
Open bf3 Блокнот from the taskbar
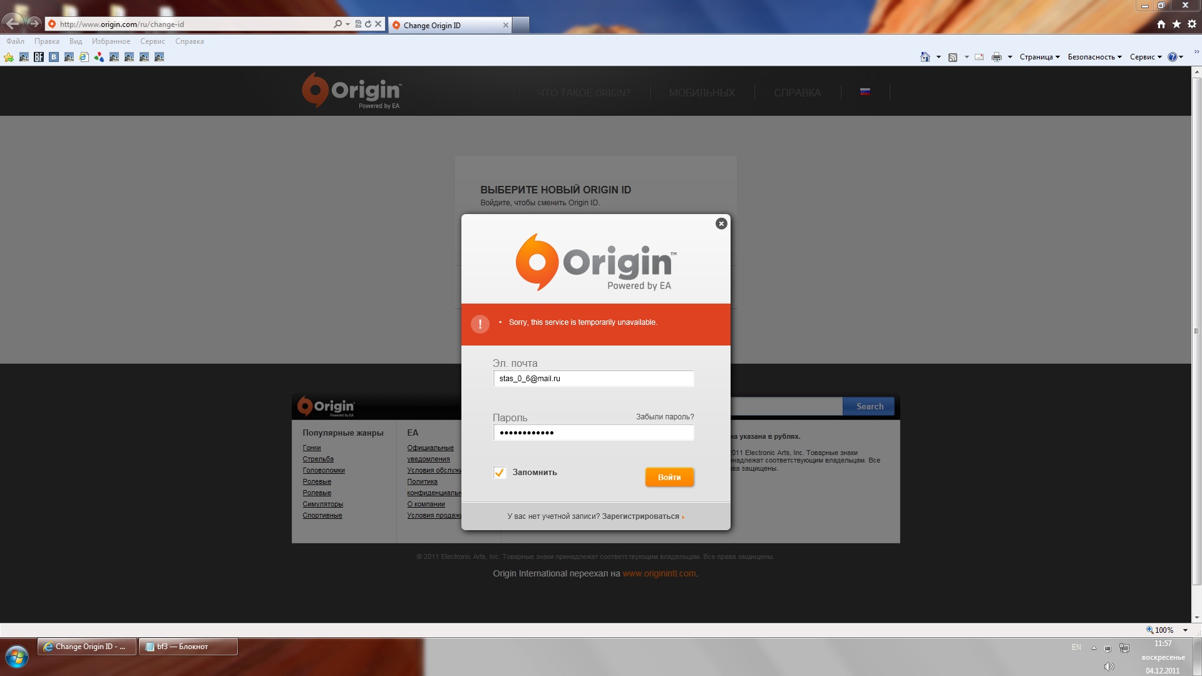188,647
